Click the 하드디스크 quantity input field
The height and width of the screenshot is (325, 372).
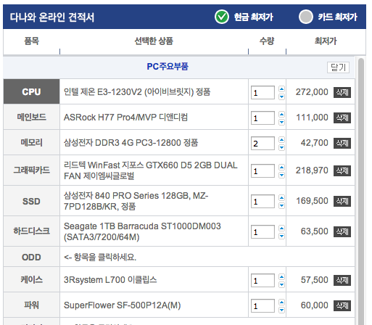(x=263, y=231)
